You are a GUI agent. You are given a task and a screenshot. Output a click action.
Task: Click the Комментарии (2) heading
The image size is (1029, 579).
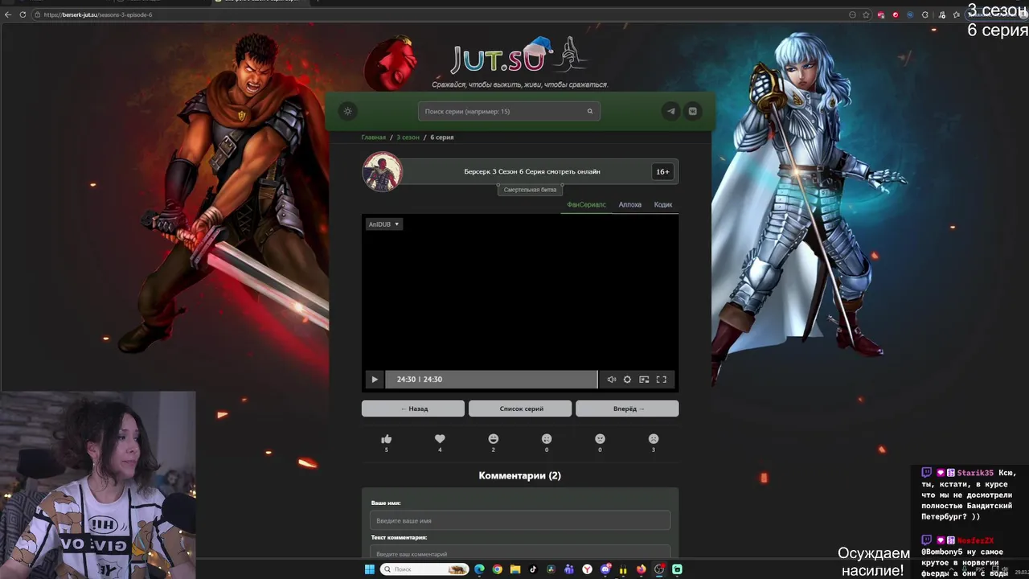coord(520,476)
